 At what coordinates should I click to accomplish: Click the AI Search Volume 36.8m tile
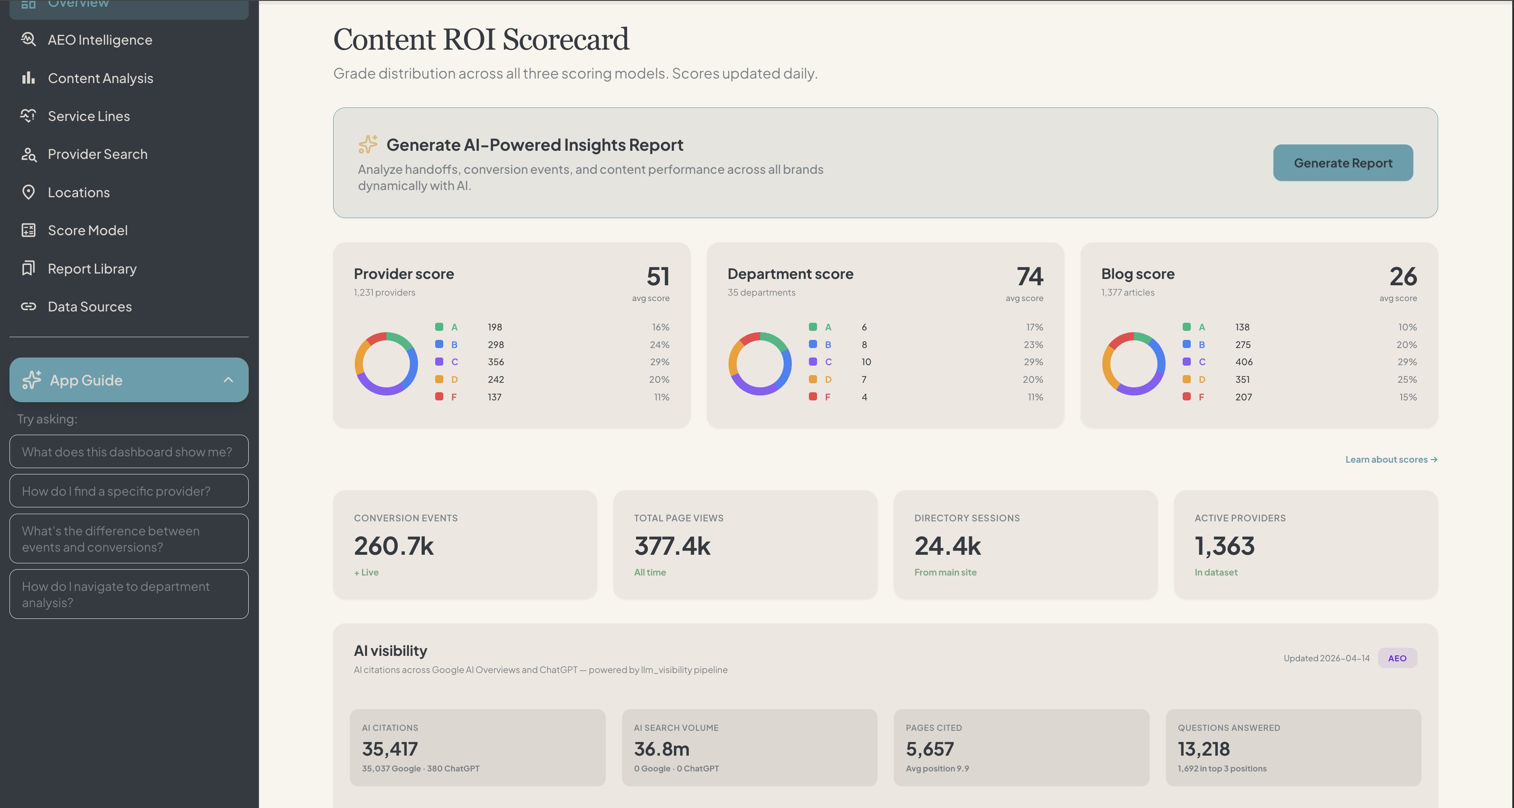click(x=749, y=748)
